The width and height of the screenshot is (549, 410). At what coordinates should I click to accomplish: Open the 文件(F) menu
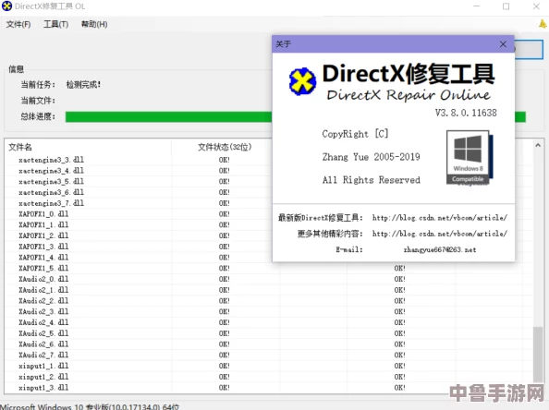(x=18, y=24)
